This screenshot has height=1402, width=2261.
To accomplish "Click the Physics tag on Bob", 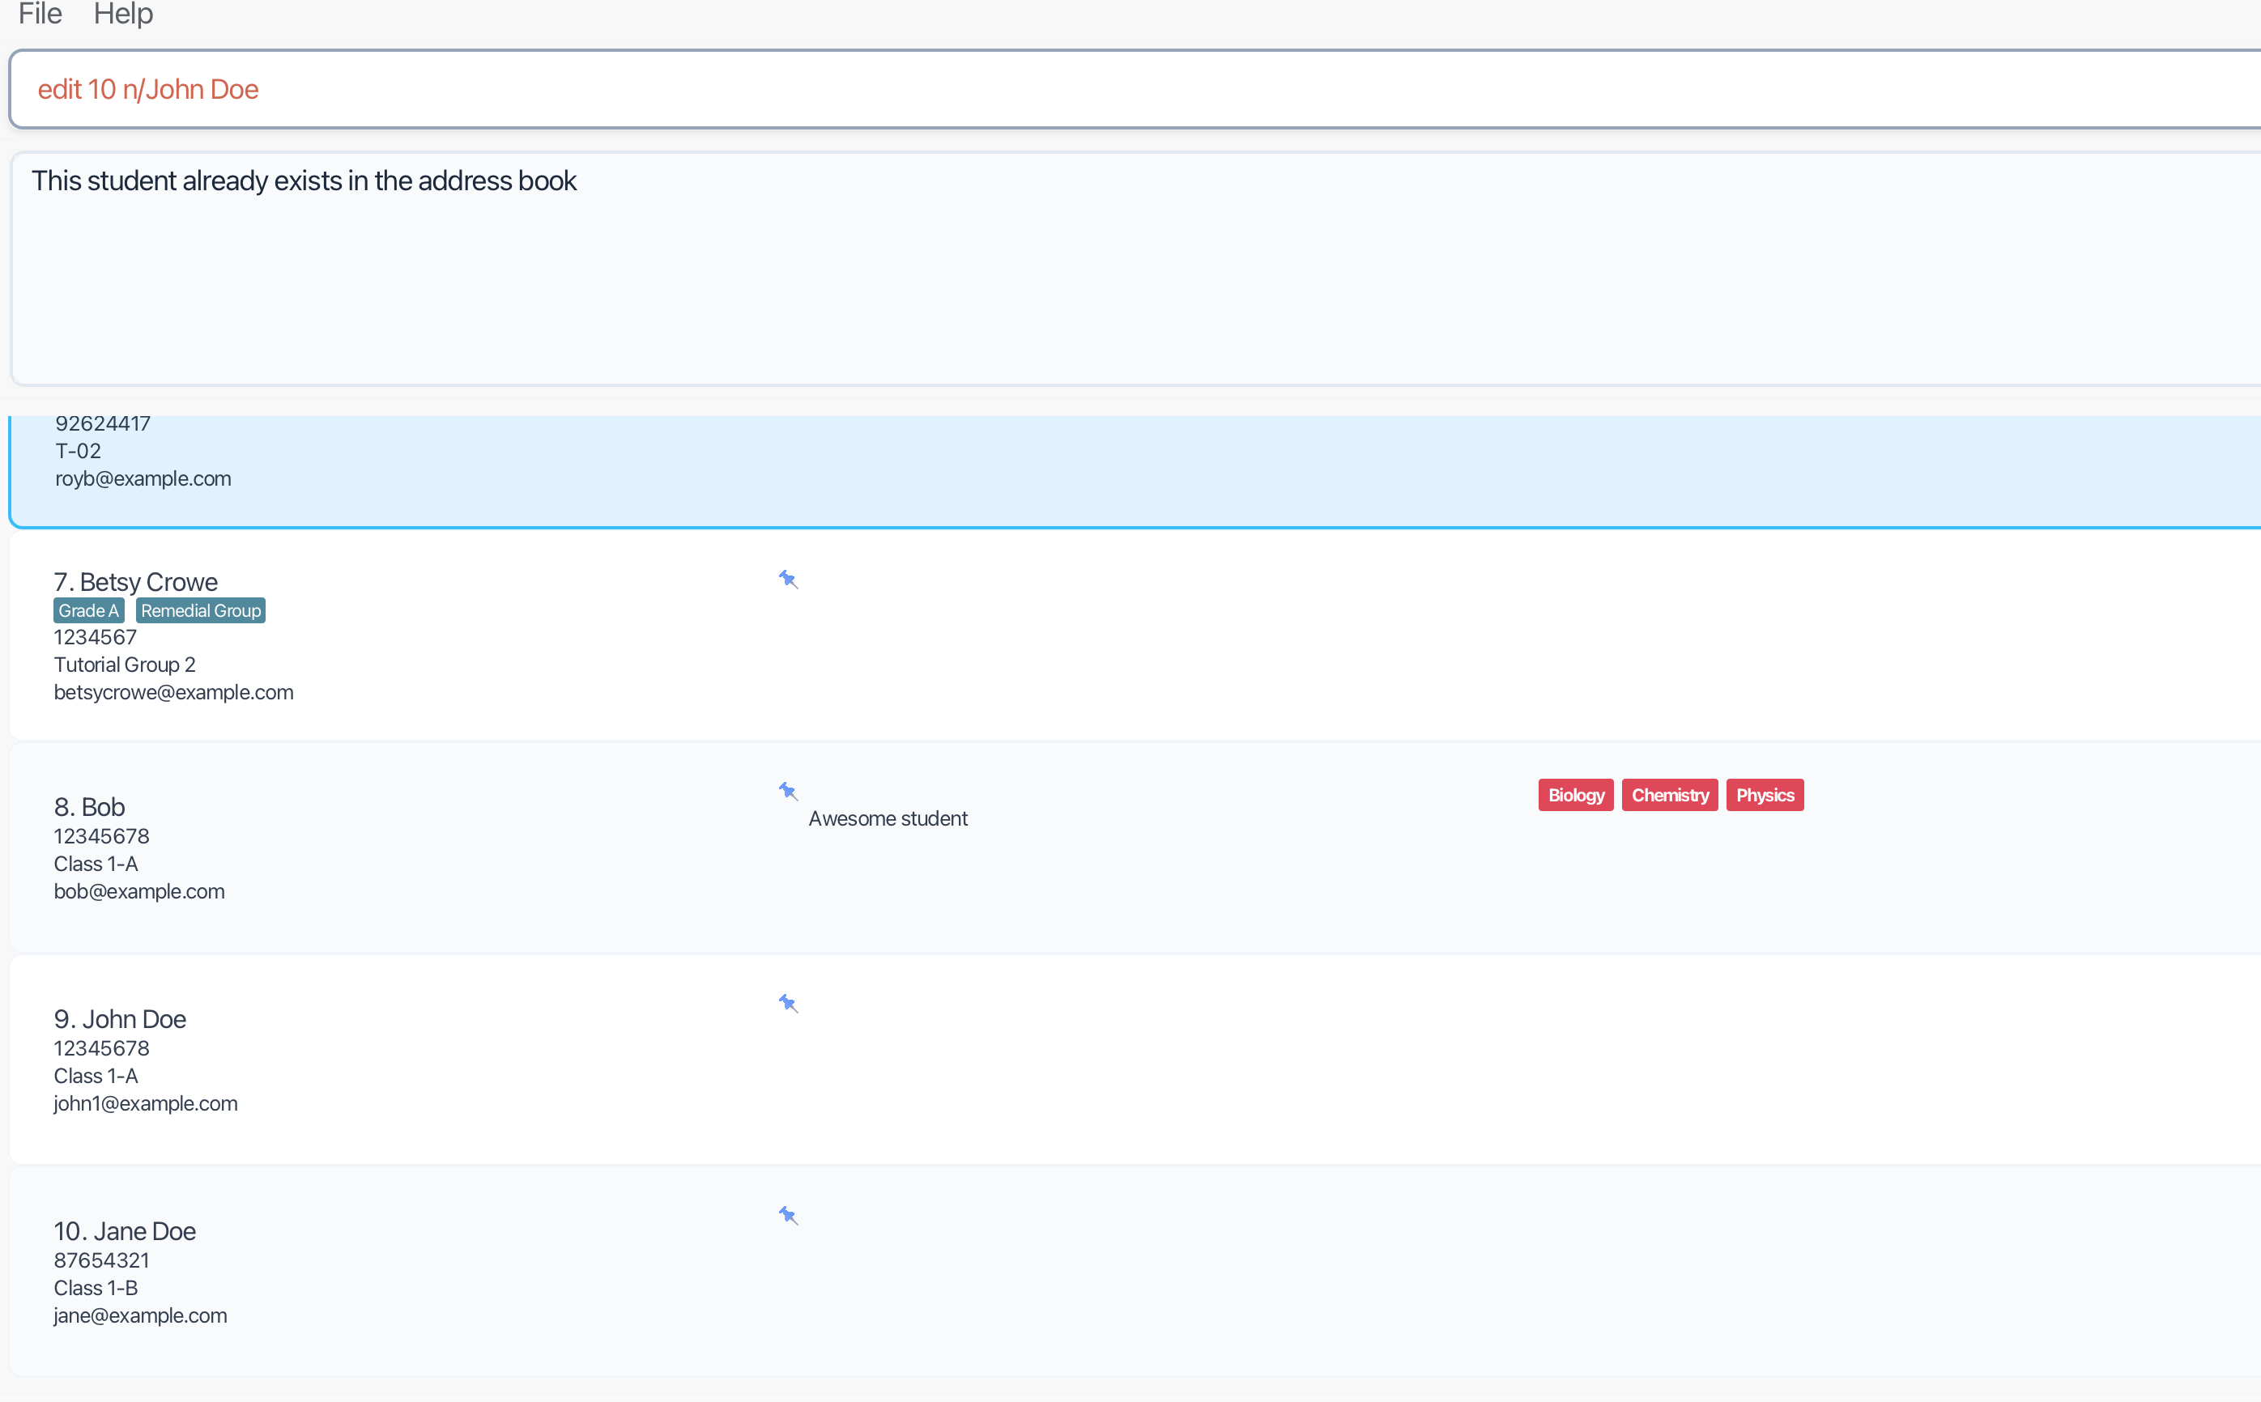I will [x=1765, y=795].
